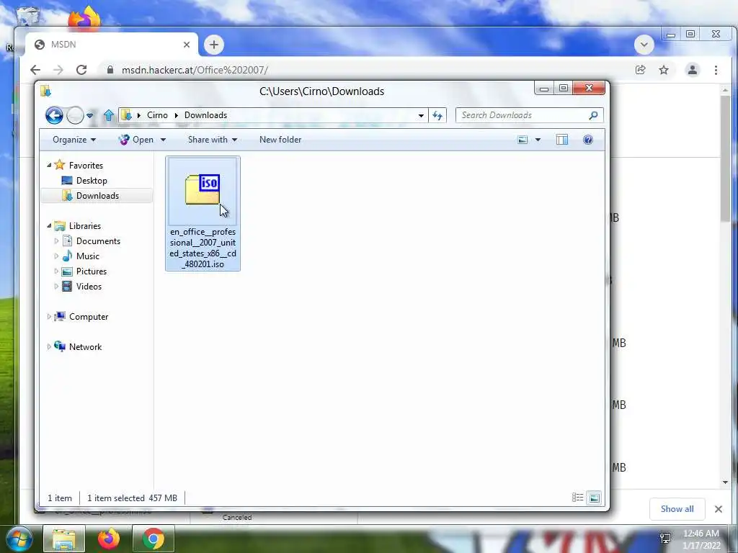Image resolution: width=738 pixels, height=553 pixels.
Task: Click the Chrome Back button
Action: click(35, 70)
